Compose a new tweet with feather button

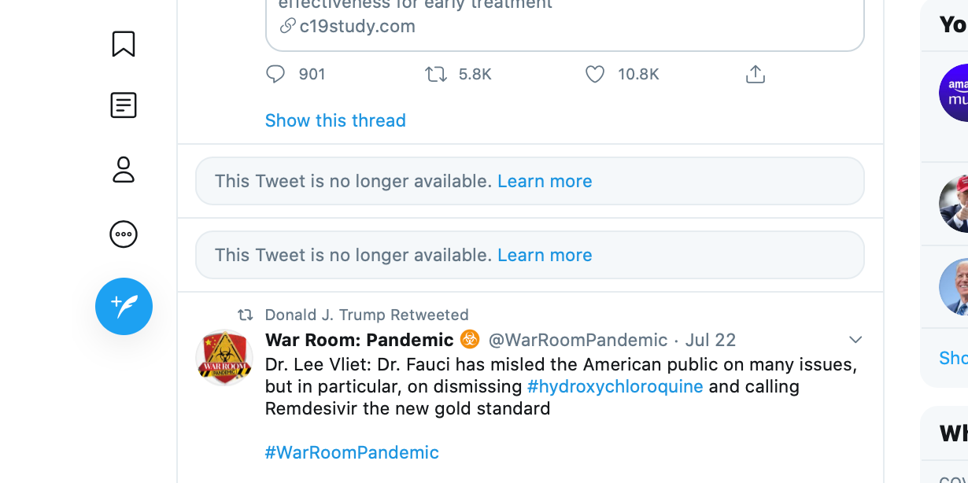tap(124, 306)
